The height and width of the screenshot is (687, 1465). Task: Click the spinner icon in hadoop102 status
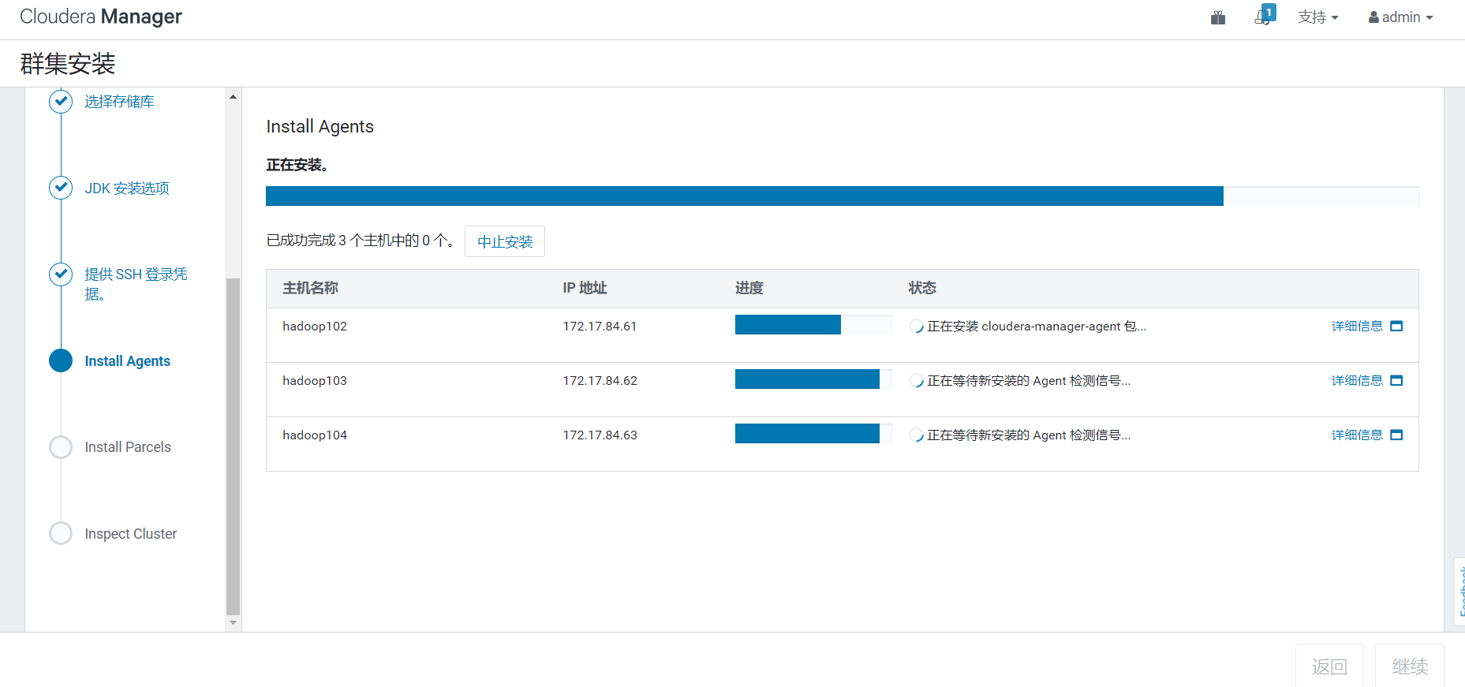(916, 327)
